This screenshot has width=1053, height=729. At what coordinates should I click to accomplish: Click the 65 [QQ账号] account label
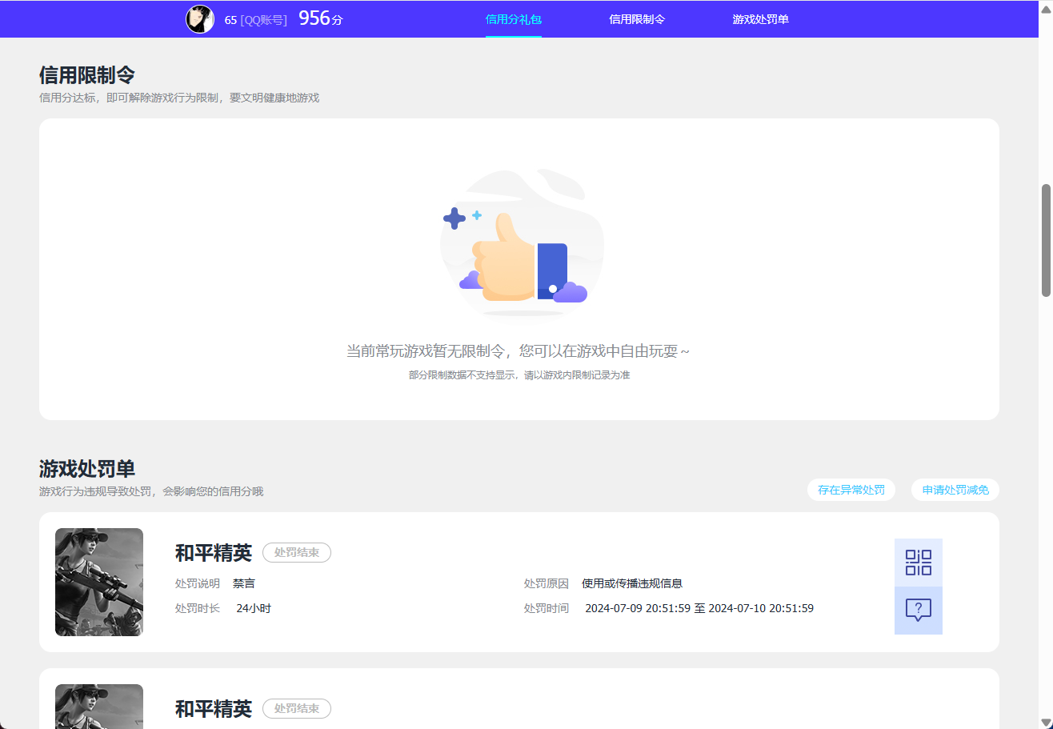255,20
